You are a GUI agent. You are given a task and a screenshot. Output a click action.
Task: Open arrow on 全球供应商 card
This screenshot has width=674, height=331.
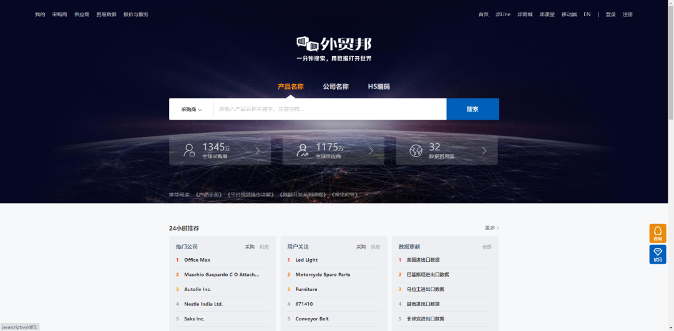click(x=371, y=151)
